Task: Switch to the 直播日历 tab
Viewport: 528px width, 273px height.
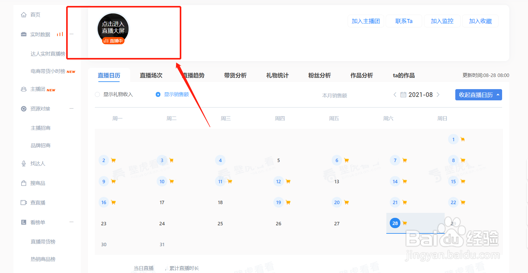Action: pos(109,75)
